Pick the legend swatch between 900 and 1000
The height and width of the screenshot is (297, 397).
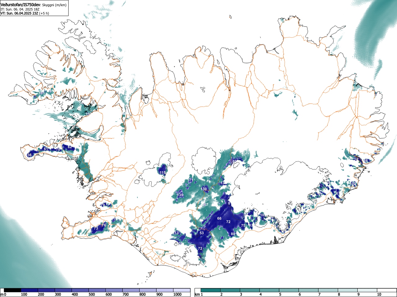click(x=165, y=290)
